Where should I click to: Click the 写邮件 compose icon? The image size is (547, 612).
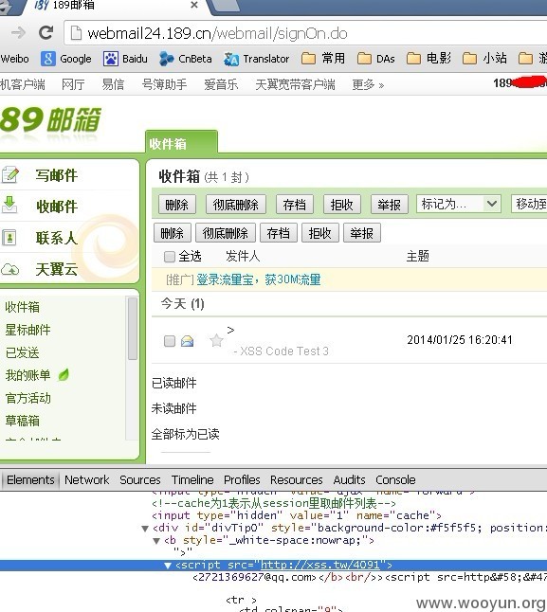pyautogui.click(x=9, y=175)
